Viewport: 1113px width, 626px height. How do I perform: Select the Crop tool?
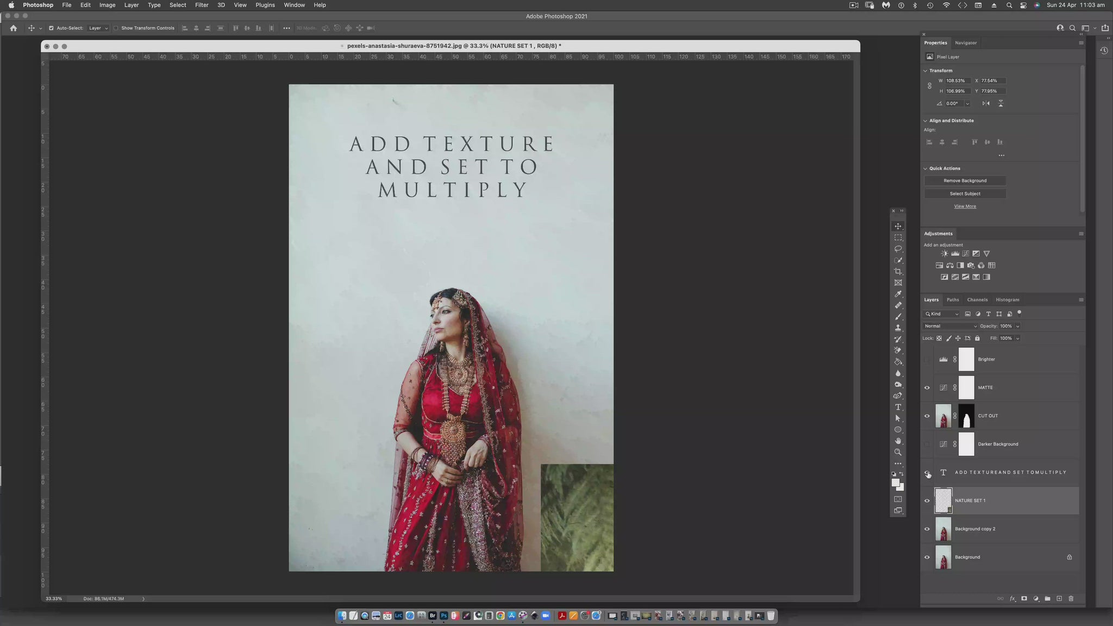898,272
